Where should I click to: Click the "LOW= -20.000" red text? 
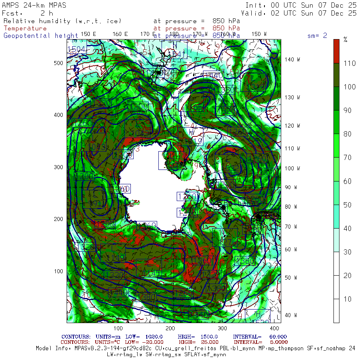(x=144, y=342)
